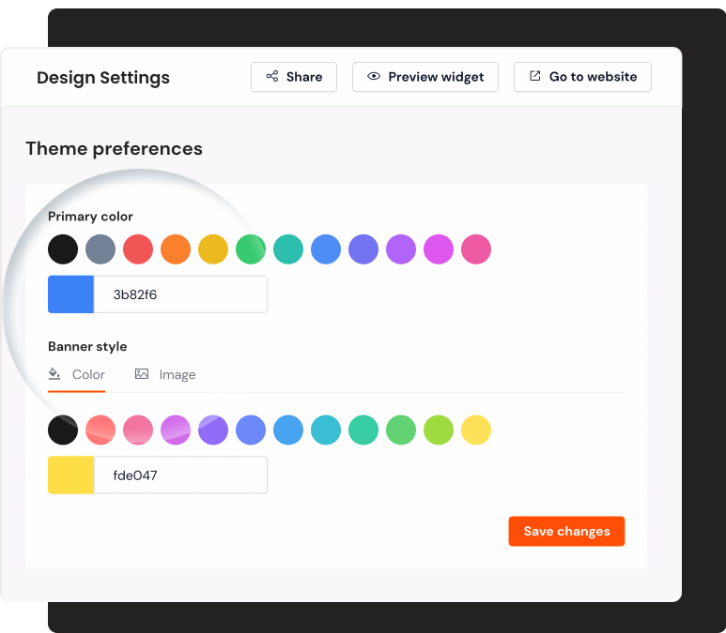Select the pink primary color swatch

[x=476, y=249]
